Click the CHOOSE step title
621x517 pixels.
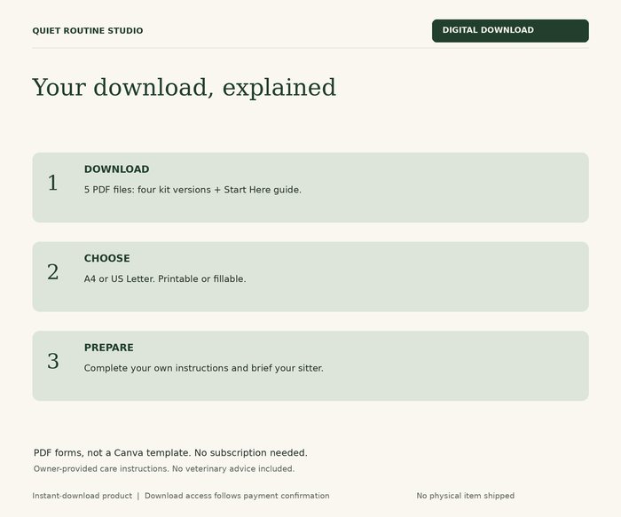click(107, 258)
